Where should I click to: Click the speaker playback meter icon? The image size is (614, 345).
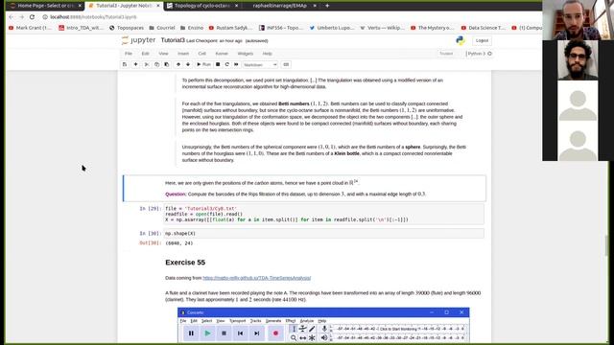[324, 338]
